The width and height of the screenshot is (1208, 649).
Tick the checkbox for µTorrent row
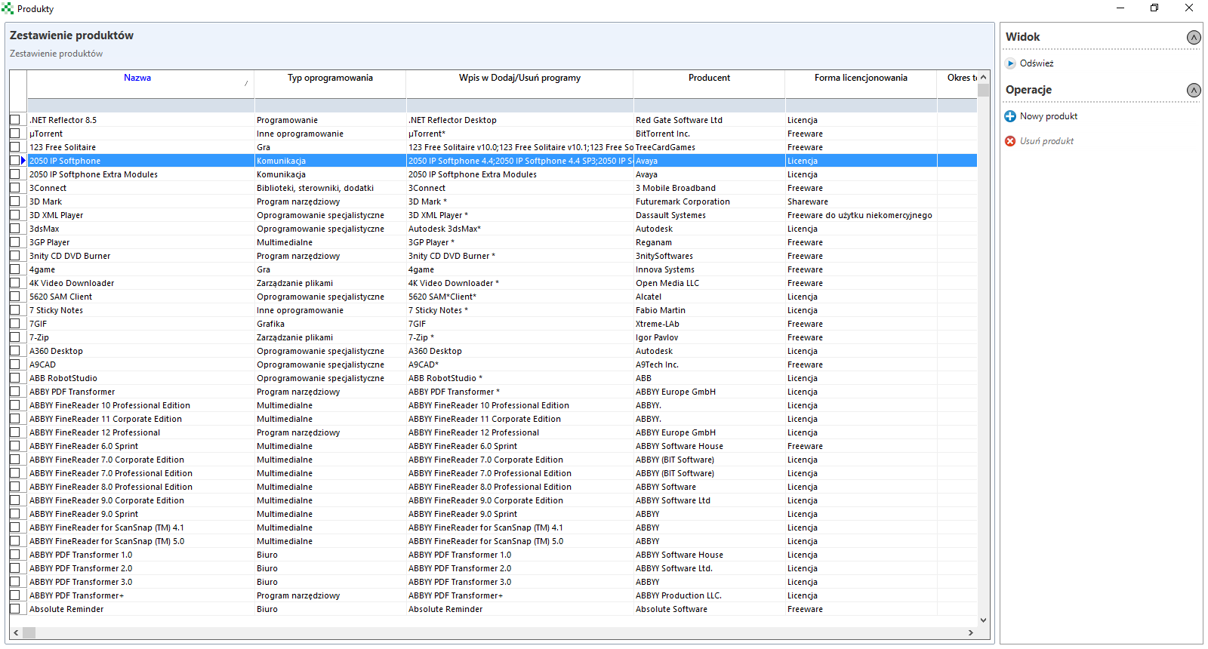(15, 134)
